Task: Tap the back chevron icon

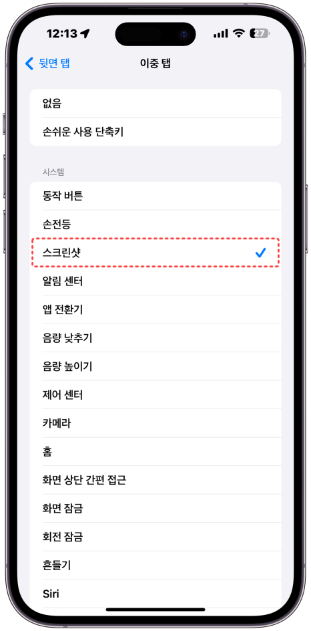Action: click(29, 64)
